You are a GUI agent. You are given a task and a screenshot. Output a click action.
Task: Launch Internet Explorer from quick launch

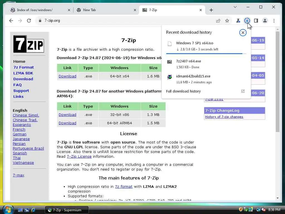point(33,210)
